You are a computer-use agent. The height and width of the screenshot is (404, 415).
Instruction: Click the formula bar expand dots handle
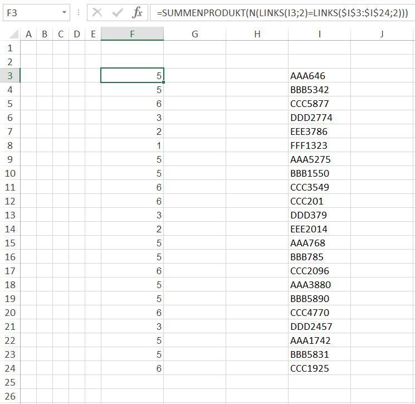point(79,12)
